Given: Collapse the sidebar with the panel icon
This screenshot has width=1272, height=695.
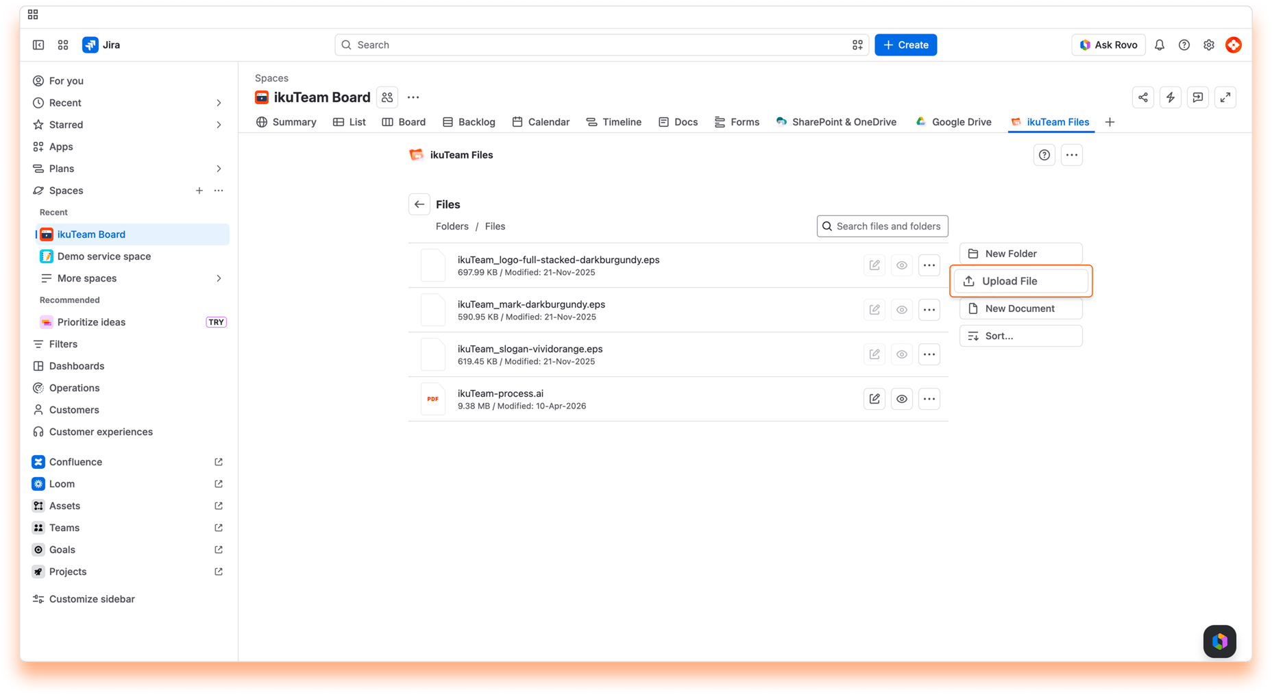Looking at the screenshot, I should tap(38, 45).
